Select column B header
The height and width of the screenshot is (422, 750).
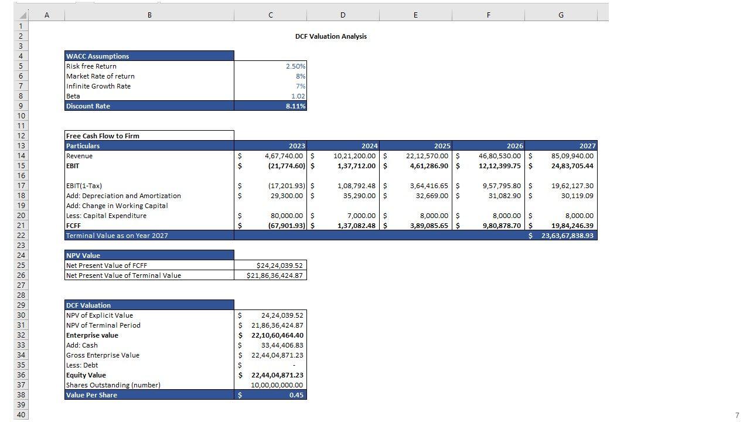pyautogui.click(x=149, y=15)
